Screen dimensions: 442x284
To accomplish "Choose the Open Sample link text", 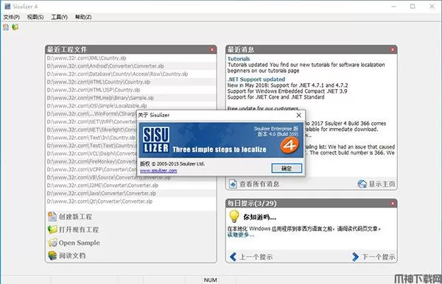I will (x=80, y=243).
